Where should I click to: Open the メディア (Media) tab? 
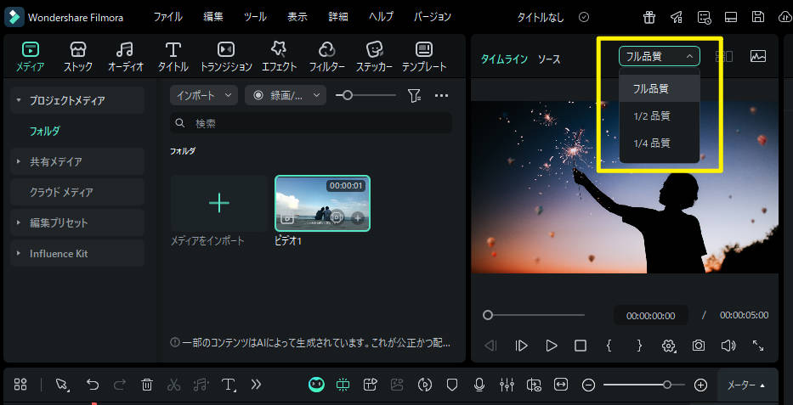click(x=30, y=57)
